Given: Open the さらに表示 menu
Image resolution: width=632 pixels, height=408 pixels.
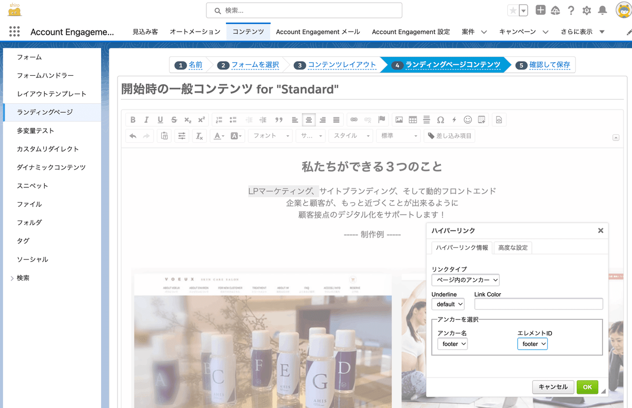Looking at the screenshot, I should pyautogui.click(x=582, y=32).
